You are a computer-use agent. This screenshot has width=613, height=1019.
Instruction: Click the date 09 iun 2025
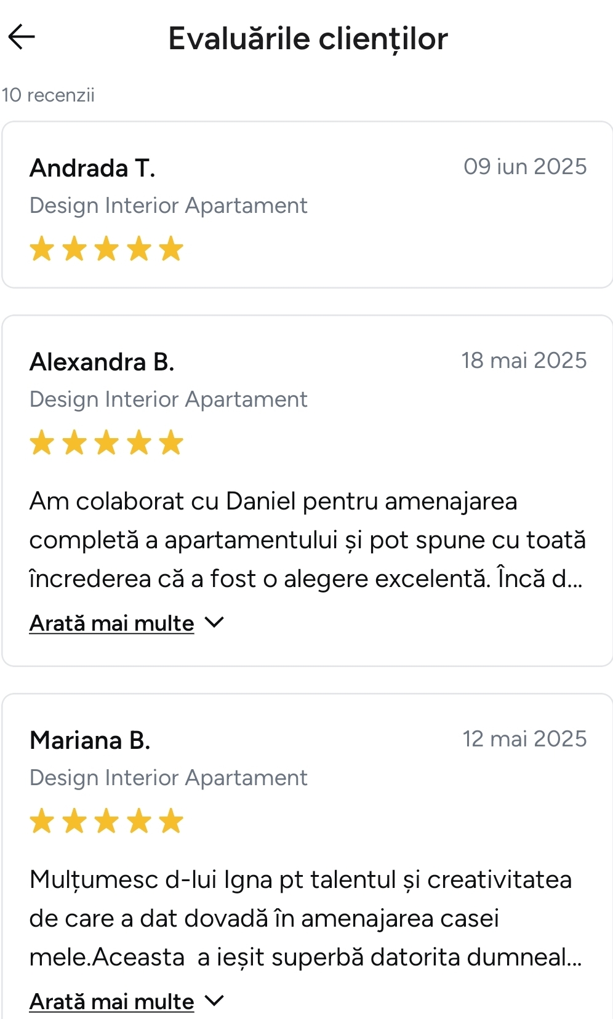pos(525,167)
